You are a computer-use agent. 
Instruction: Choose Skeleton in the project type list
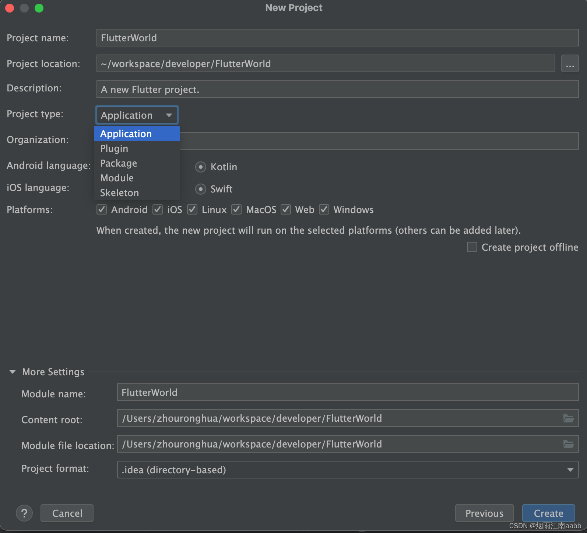(x=137, y=193)
